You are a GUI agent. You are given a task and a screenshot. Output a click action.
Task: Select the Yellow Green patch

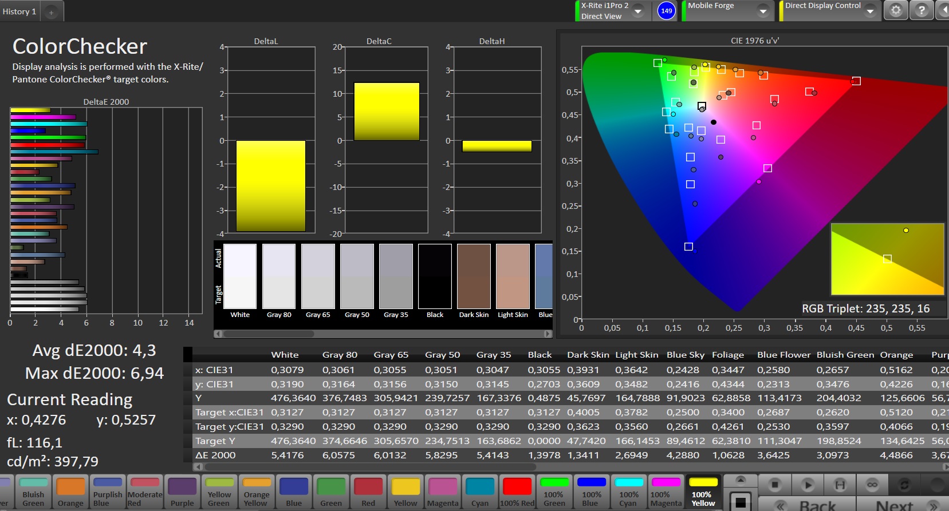(x=219, y=492)
